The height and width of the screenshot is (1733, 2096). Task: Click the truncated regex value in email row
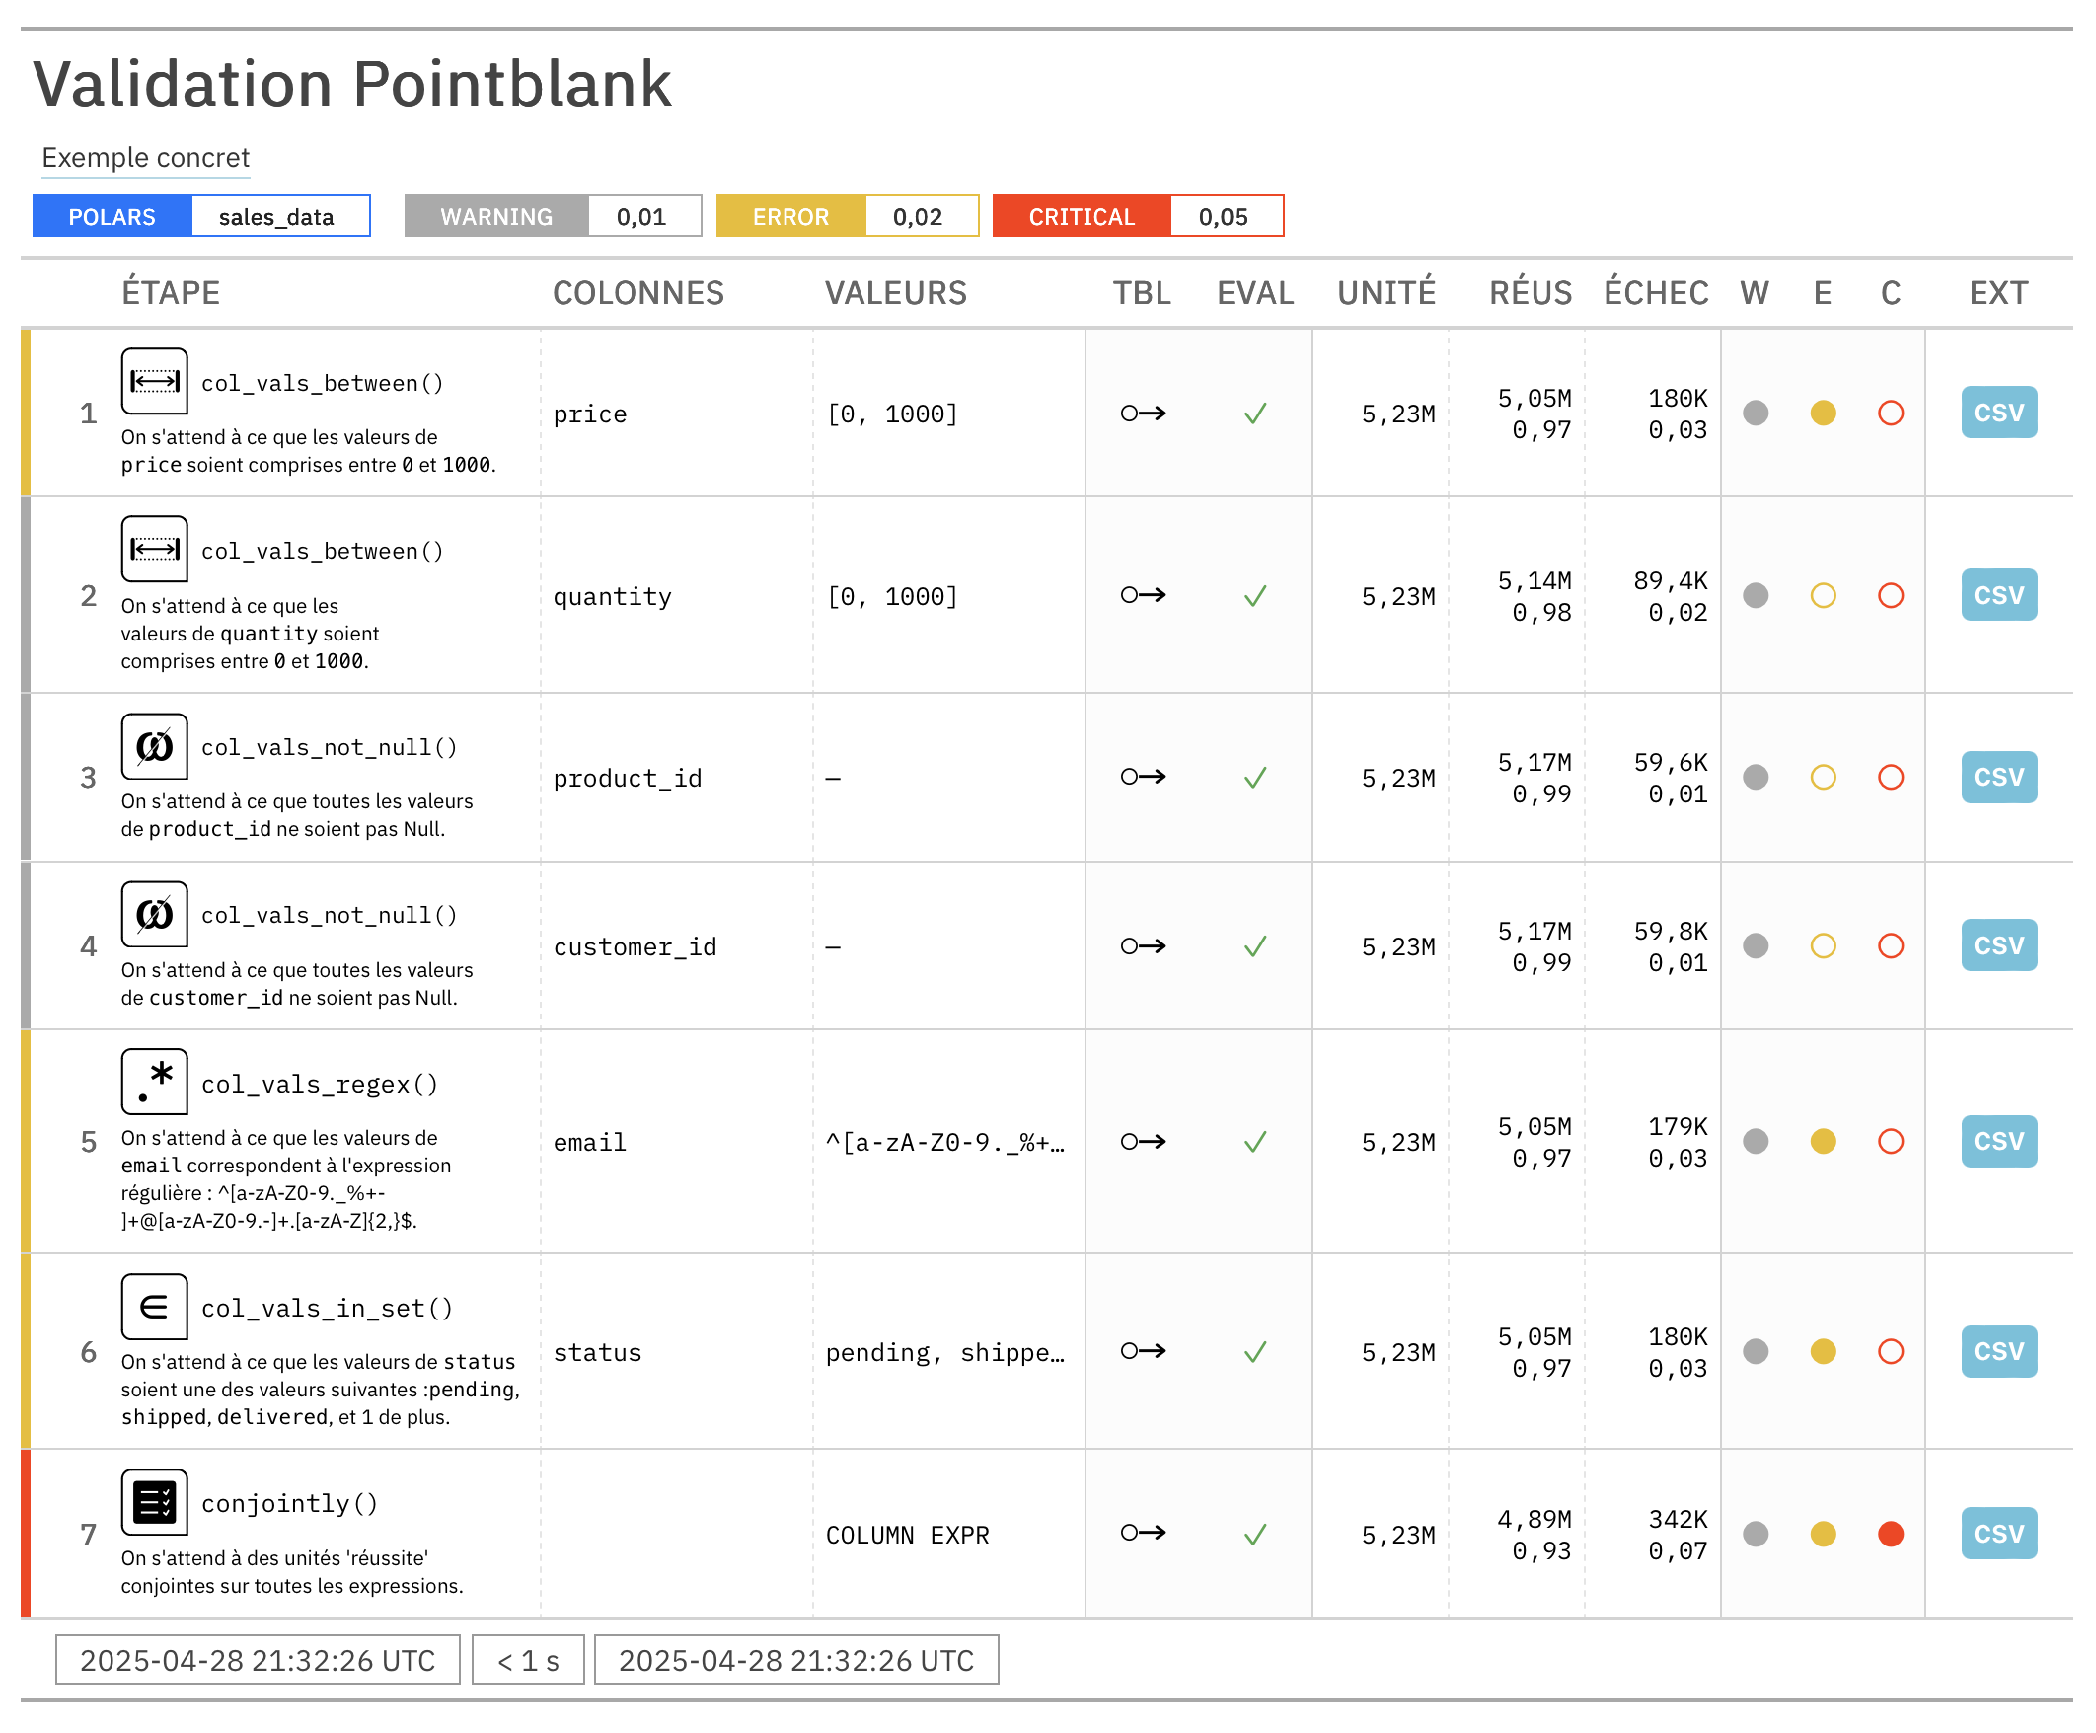coord(944,1142)
